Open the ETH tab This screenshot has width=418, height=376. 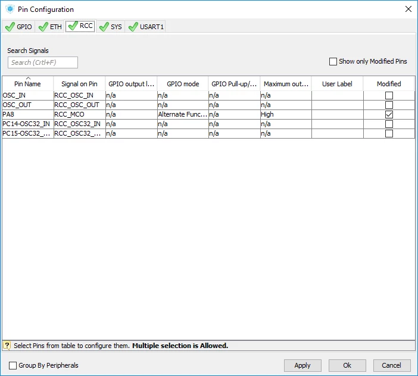pyautogui.click(x=50, y=27)
